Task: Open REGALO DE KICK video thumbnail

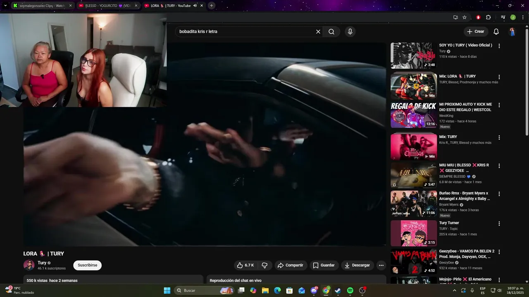Action: coord(414,115)
